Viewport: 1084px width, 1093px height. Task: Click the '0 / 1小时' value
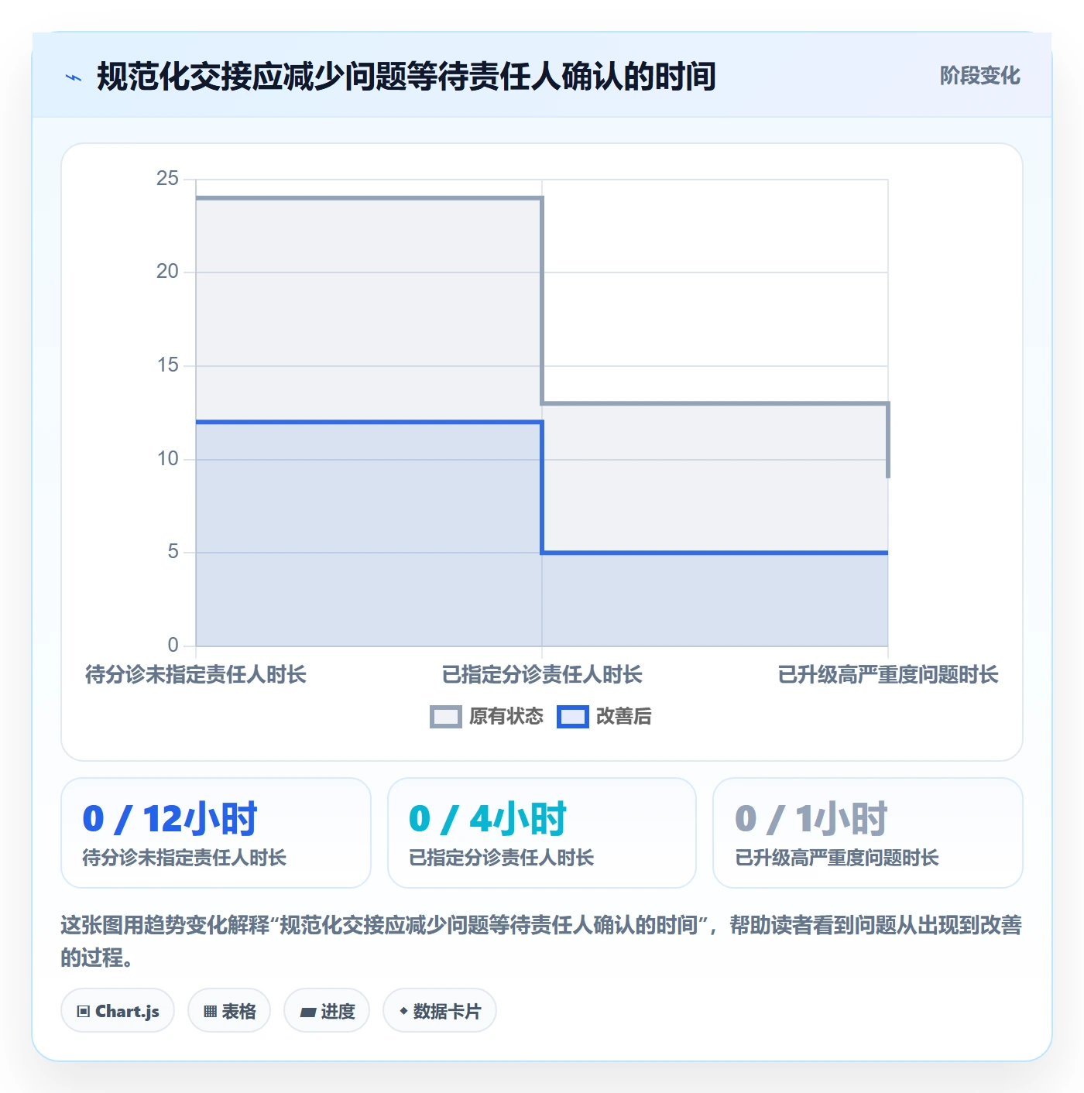pos(811,819)
